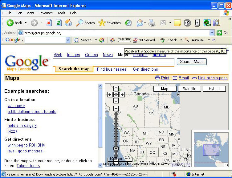The width and height of the screenshot is (232, 178).
Task: Click the Research books magnifier icon
Action: (216, 23)
